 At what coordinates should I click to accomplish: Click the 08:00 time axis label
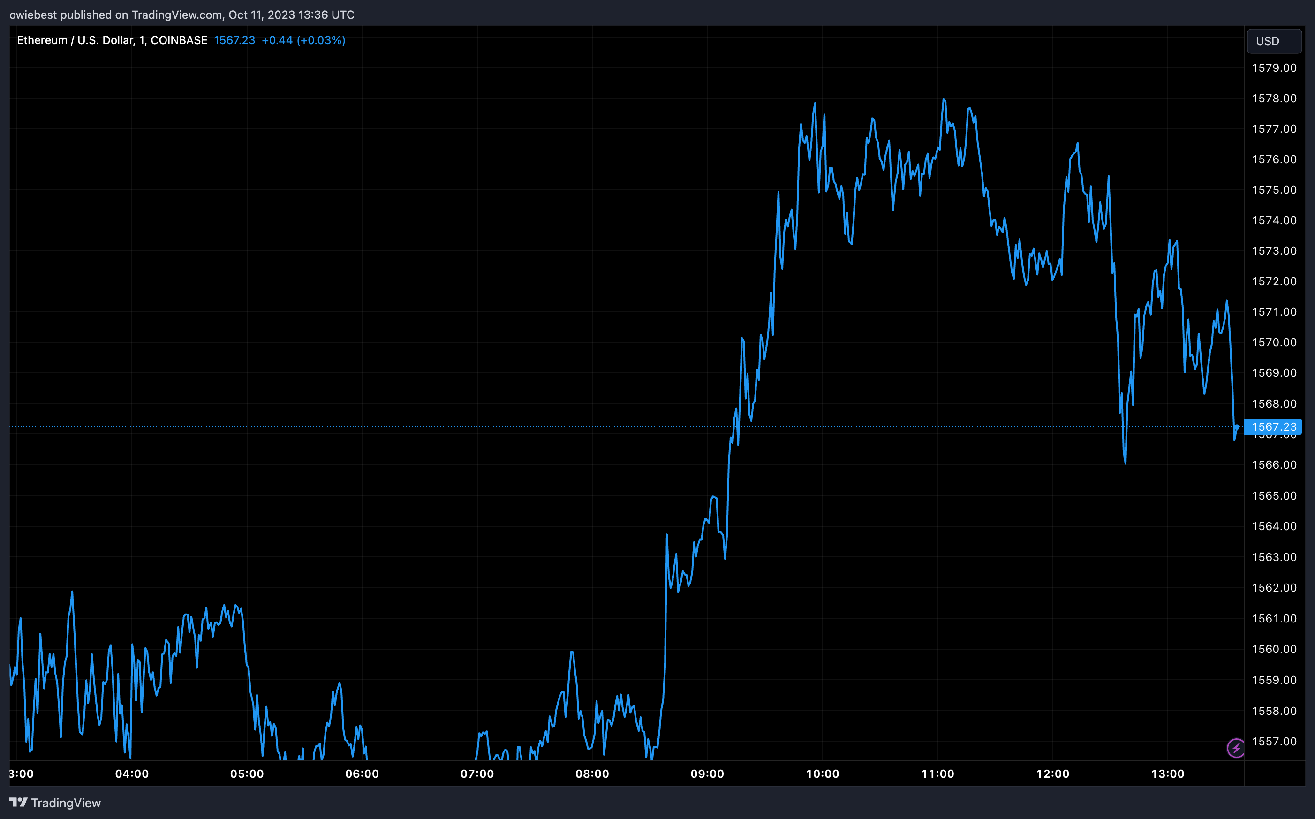(x=592, y=773)
